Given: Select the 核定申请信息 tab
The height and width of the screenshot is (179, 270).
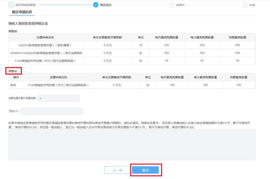Looking at the screenshot, I should (22, 12).
